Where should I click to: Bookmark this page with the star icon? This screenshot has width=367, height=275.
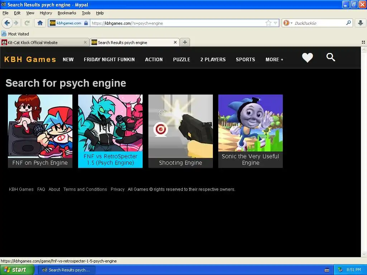268,23
